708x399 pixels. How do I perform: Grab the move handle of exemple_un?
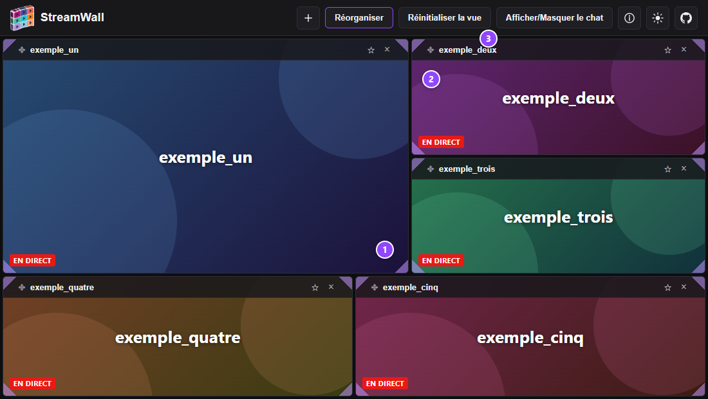coord(22,50)
